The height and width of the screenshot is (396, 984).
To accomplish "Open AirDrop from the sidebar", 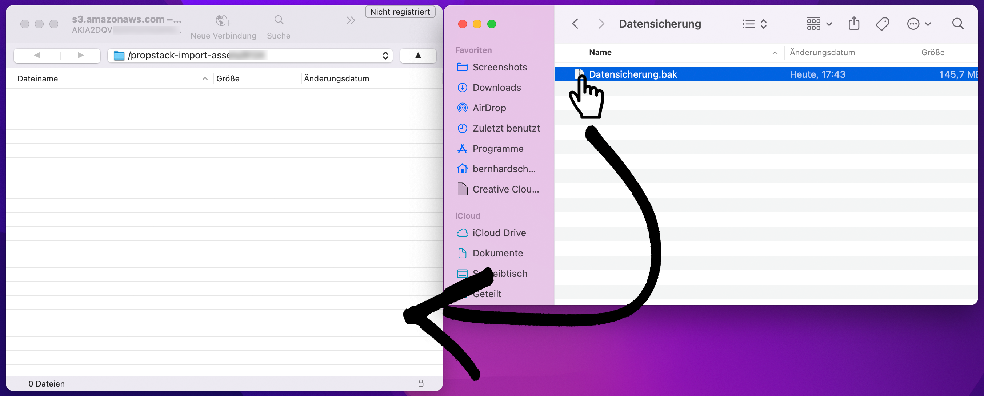I will (x=489, y=108).
